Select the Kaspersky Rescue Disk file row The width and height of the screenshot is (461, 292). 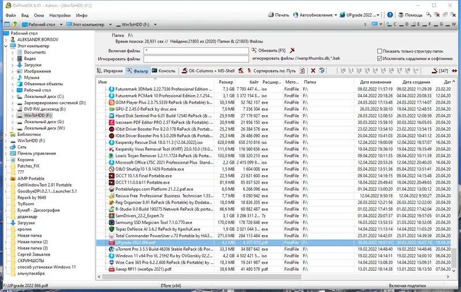pyautogui.click(x=273, y=142)
